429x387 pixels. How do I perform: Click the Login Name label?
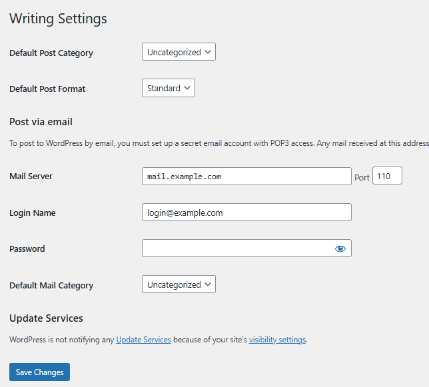click(32, 213)
